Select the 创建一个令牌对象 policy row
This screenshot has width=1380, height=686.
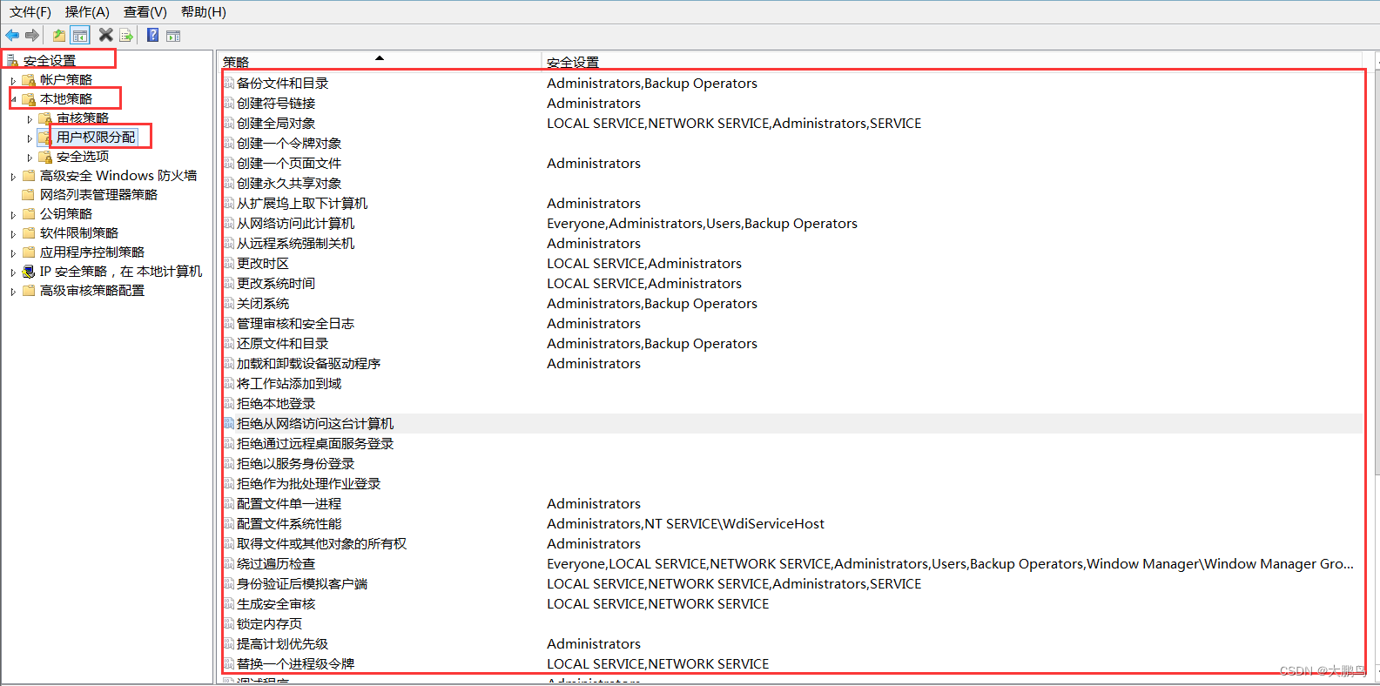[792, 143]
